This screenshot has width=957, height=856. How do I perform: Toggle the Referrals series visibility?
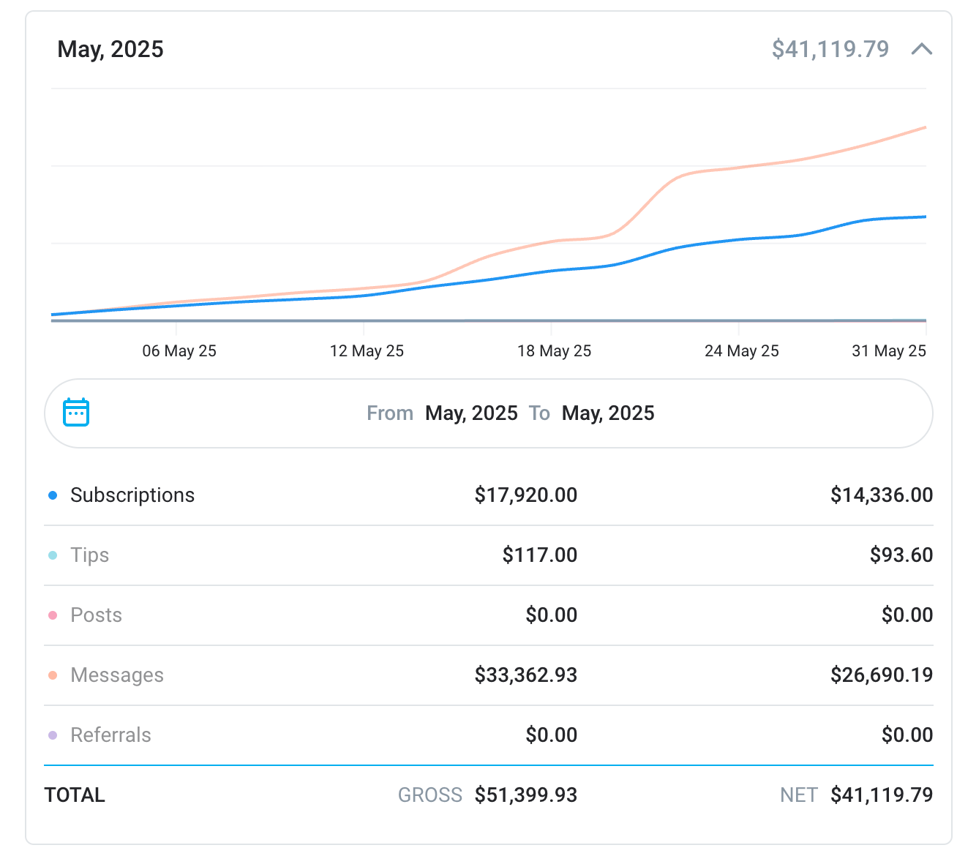[x=110, y=735]
